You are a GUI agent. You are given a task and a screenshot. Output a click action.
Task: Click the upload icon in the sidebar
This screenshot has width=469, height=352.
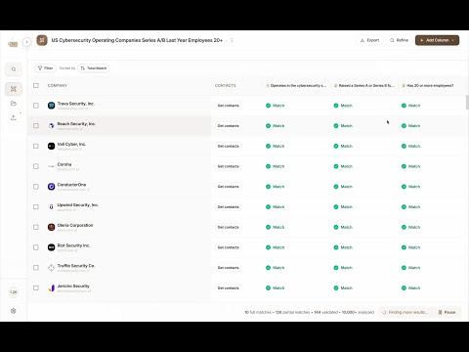coord(14,117)
